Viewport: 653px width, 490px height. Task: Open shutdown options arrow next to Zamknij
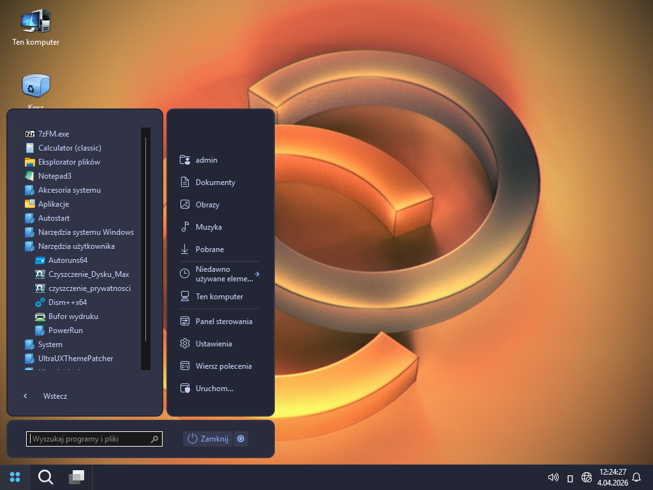[240, 439]
